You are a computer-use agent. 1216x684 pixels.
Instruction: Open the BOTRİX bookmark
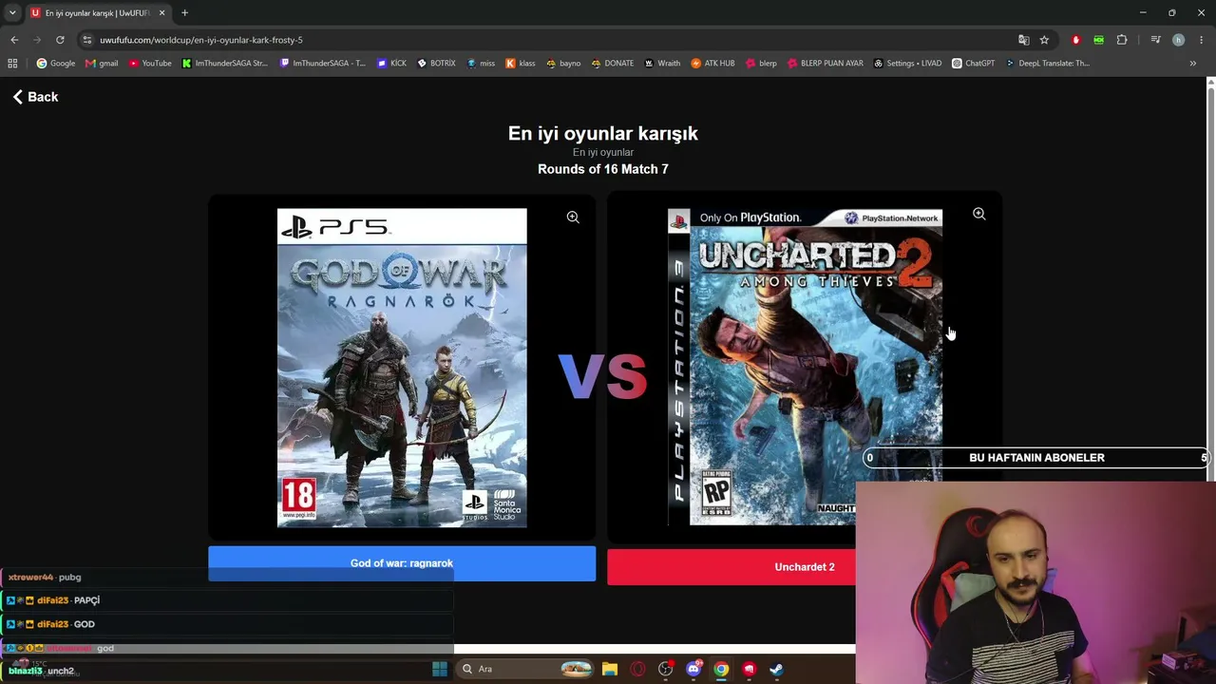coord(436,64)
